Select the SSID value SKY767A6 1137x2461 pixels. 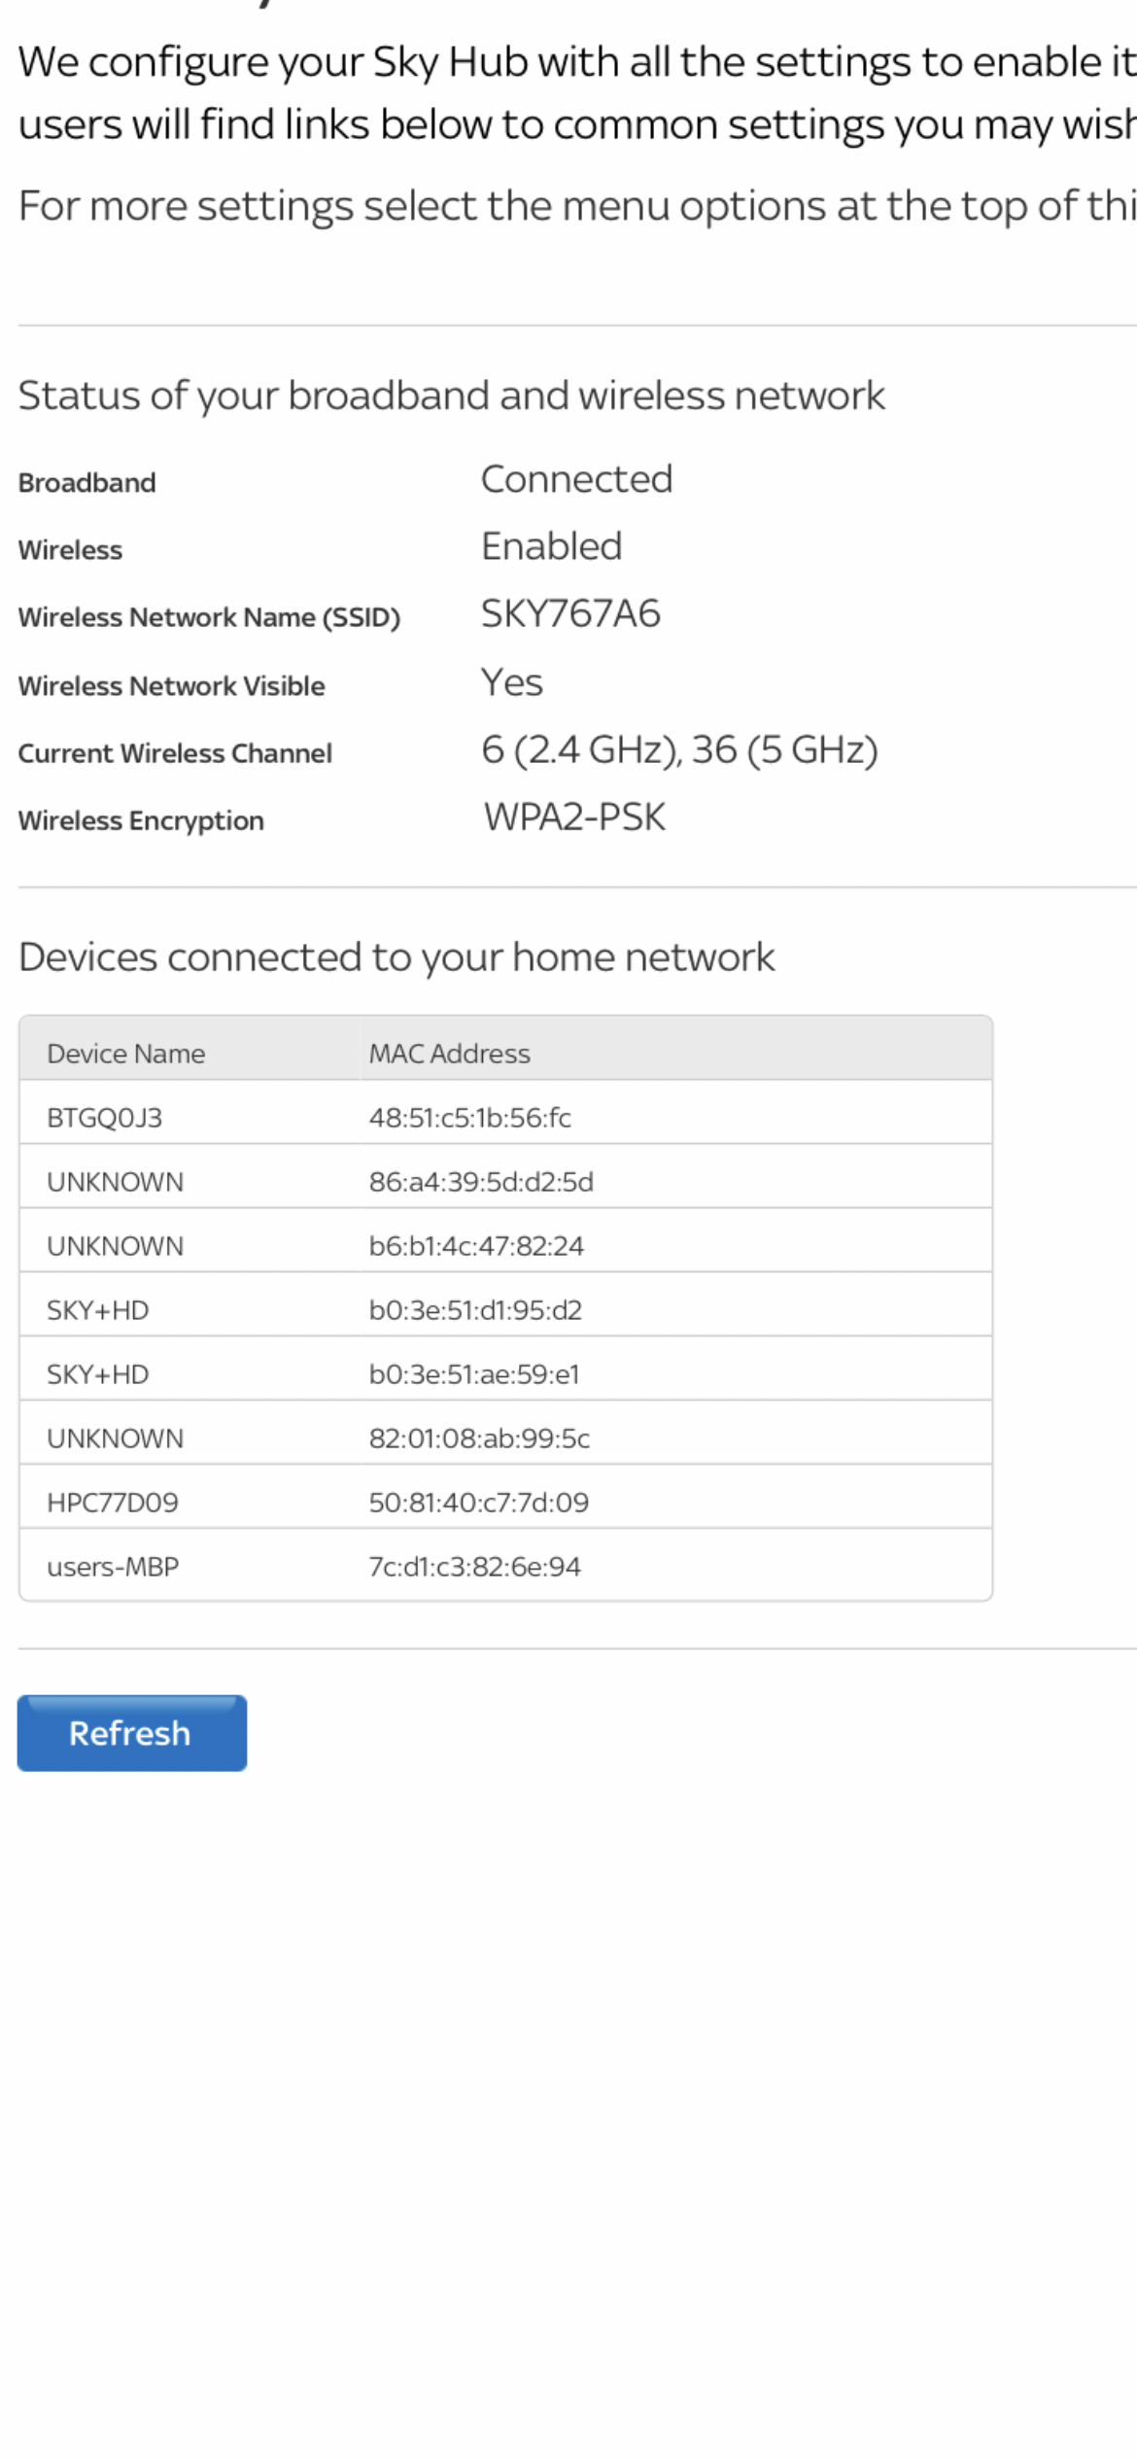click(570, 614)
